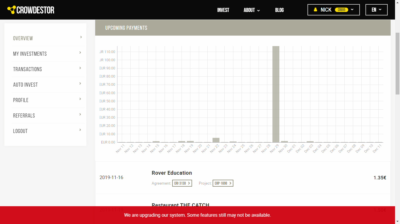The width and height of the screenshot is (400, 224).
Task: Open the Blog page
Action: 279,10
